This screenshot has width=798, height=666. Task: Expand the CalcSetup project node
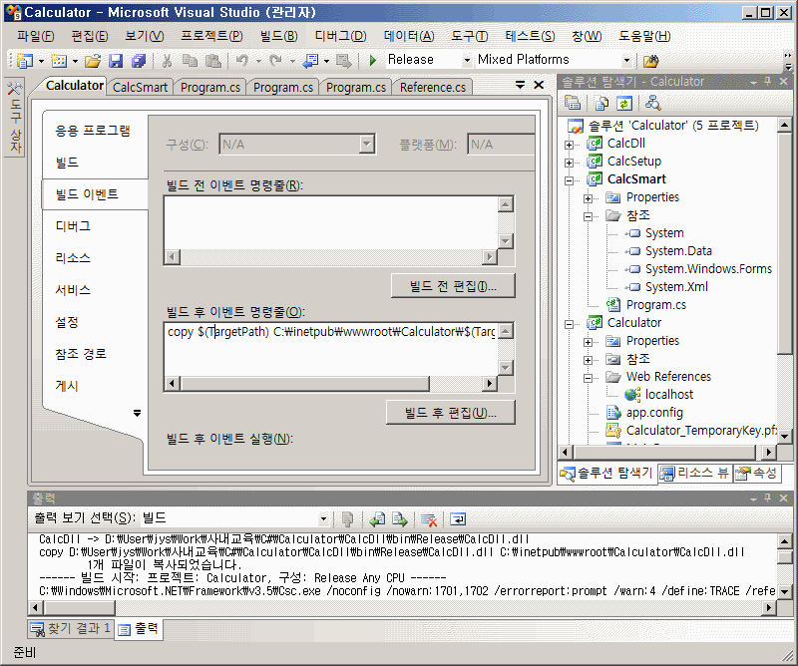[569, 163]
